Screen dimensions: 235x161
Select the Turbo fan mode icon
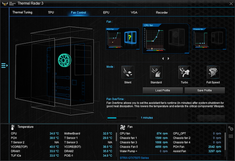[x=184, y=72]
